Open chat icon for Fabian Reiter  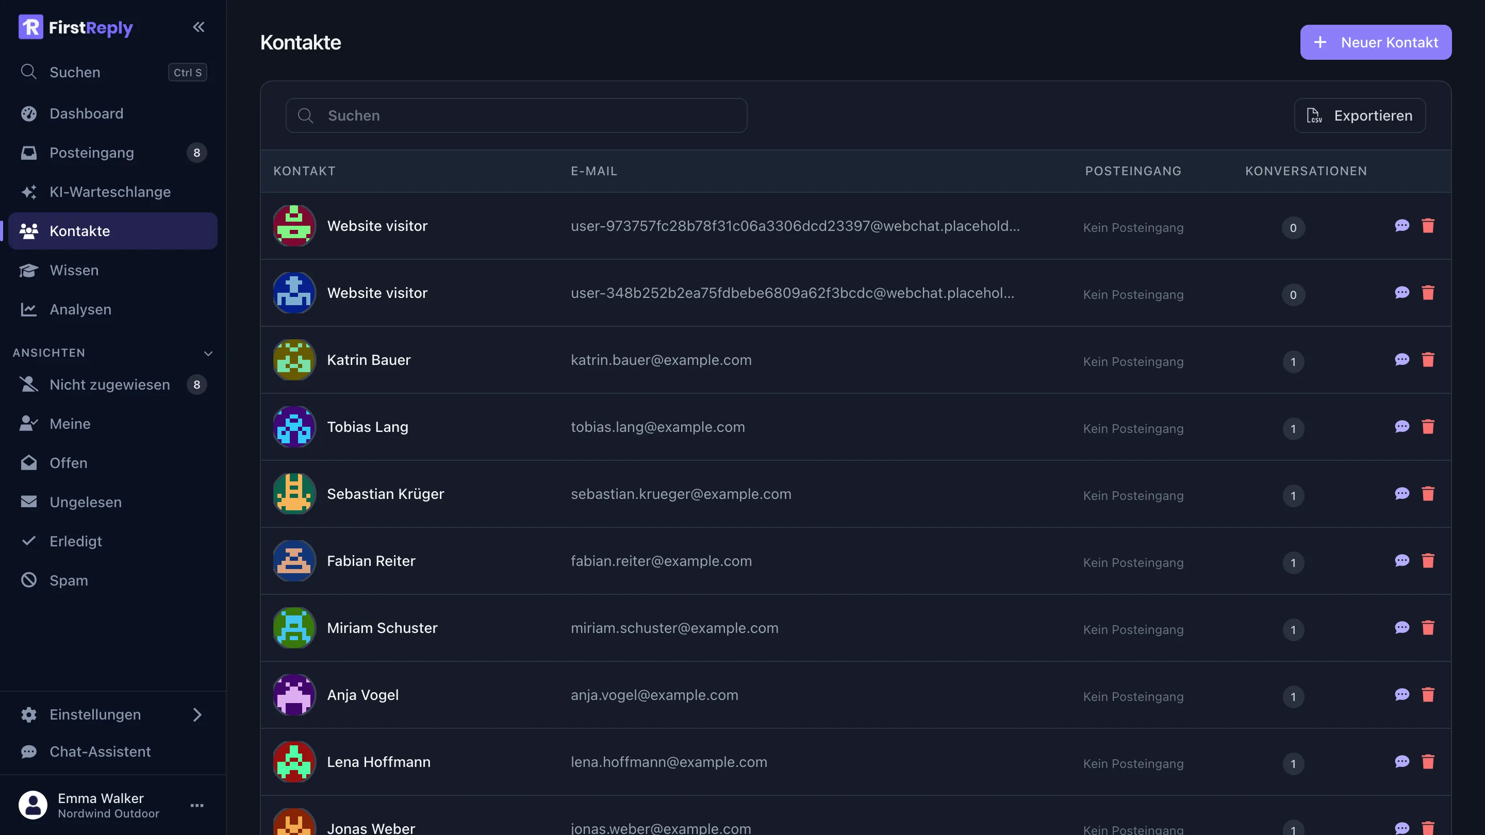tap(1402, 561)
